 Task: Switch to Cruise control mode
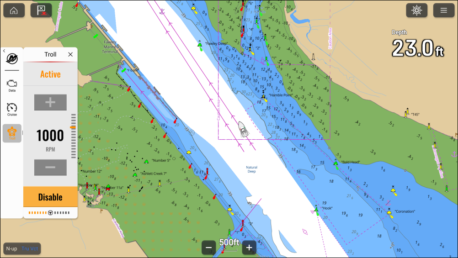tap(12, 110)
